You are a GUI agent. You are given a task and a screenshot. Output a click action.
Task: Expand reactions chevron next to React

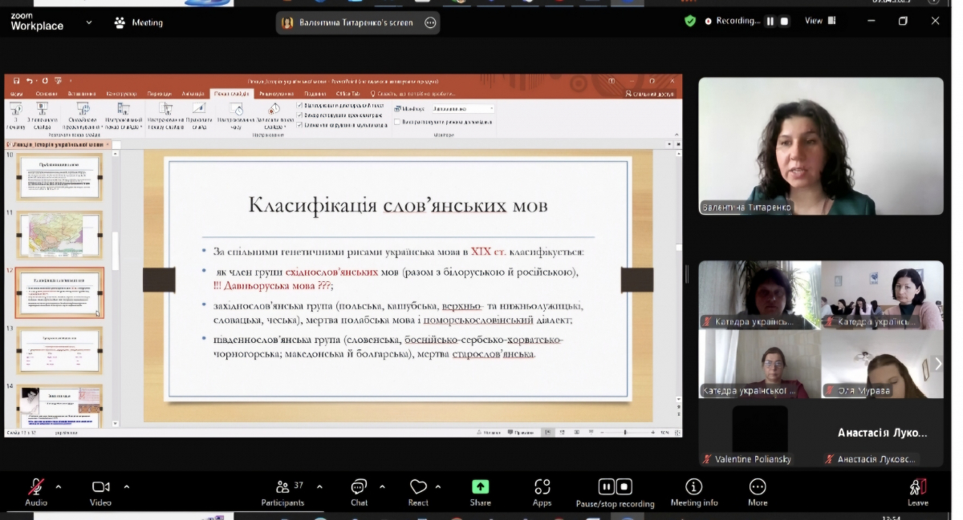437,486
